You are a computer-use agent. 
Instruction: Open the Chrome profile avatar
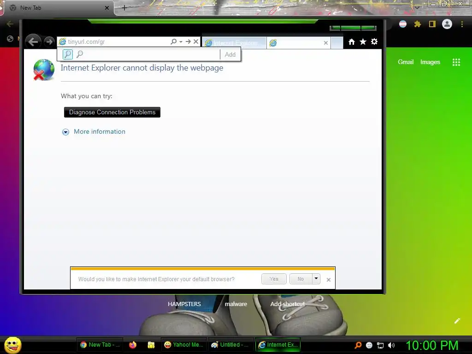[447, 24]
